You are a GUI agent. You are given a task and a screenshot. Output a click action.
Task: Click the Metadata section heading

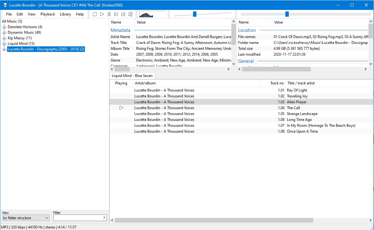tap(120, 30)
